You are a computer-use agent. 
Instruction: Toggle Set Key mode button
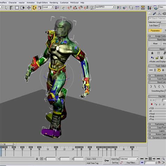click(115, 162)
